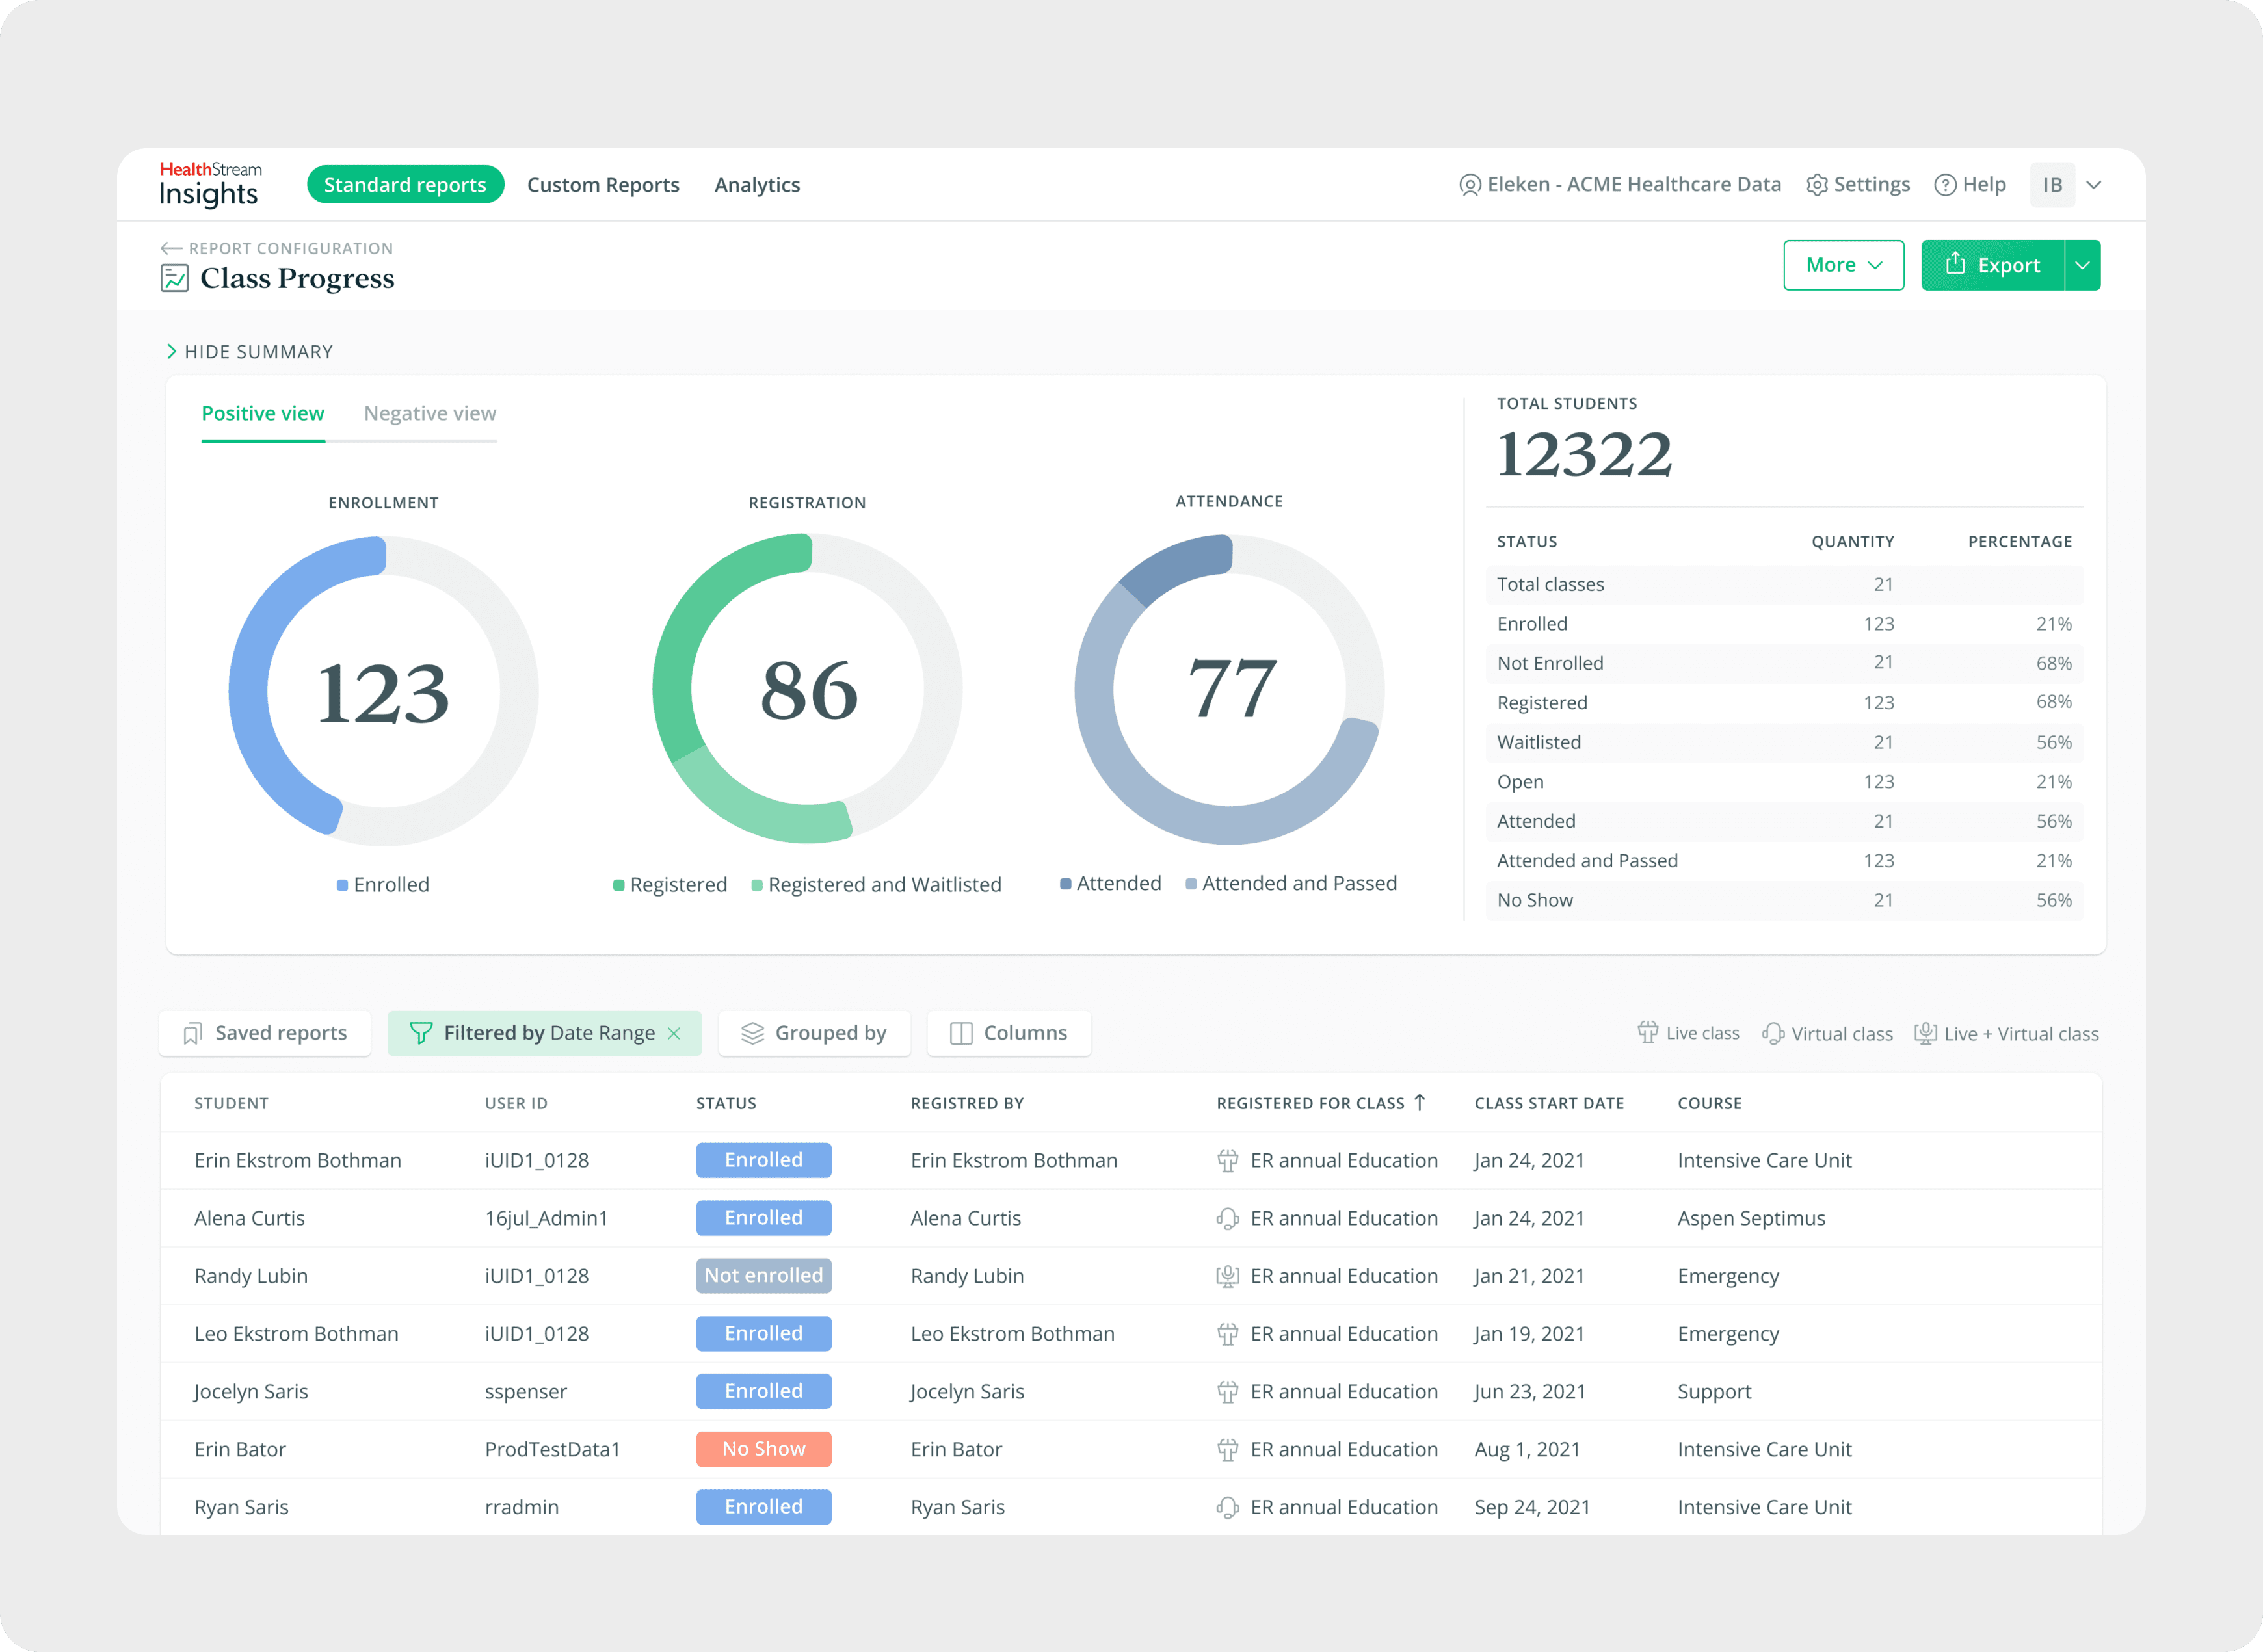Click the Live class legend icon
2263x1652 pixels.
pos(1647,1033)
